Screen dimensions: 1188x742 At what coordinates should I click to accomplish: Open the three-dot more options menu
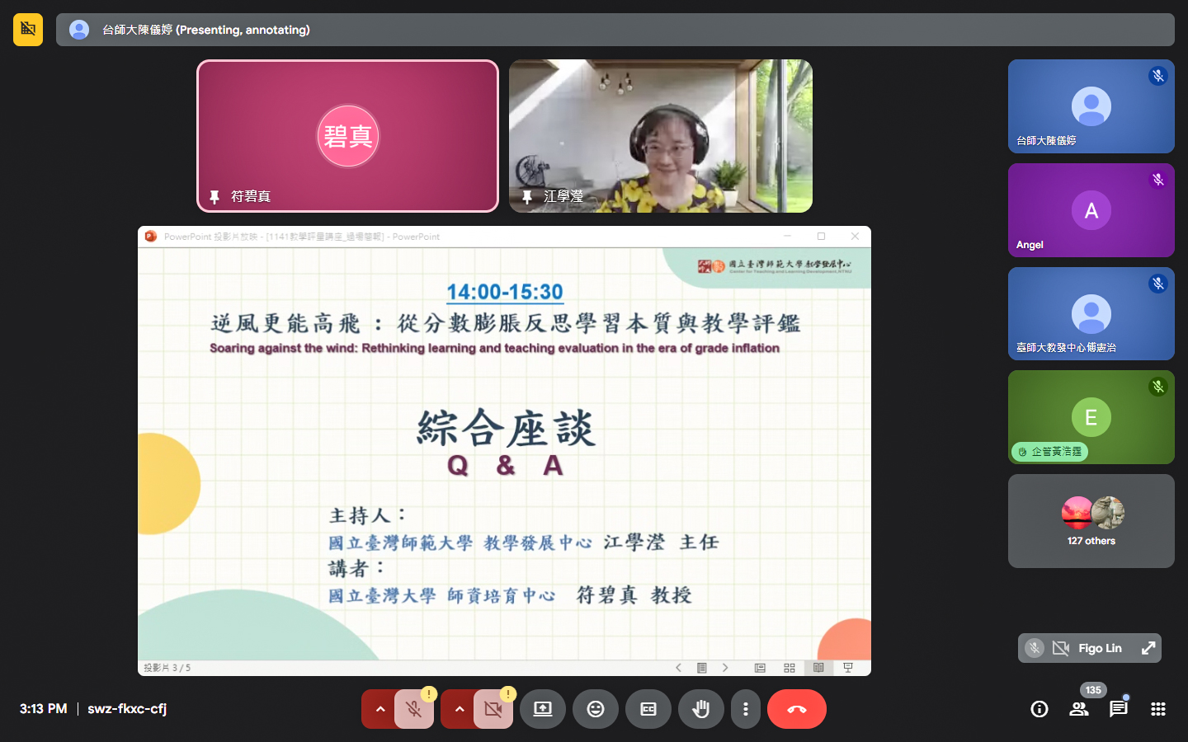746,709
